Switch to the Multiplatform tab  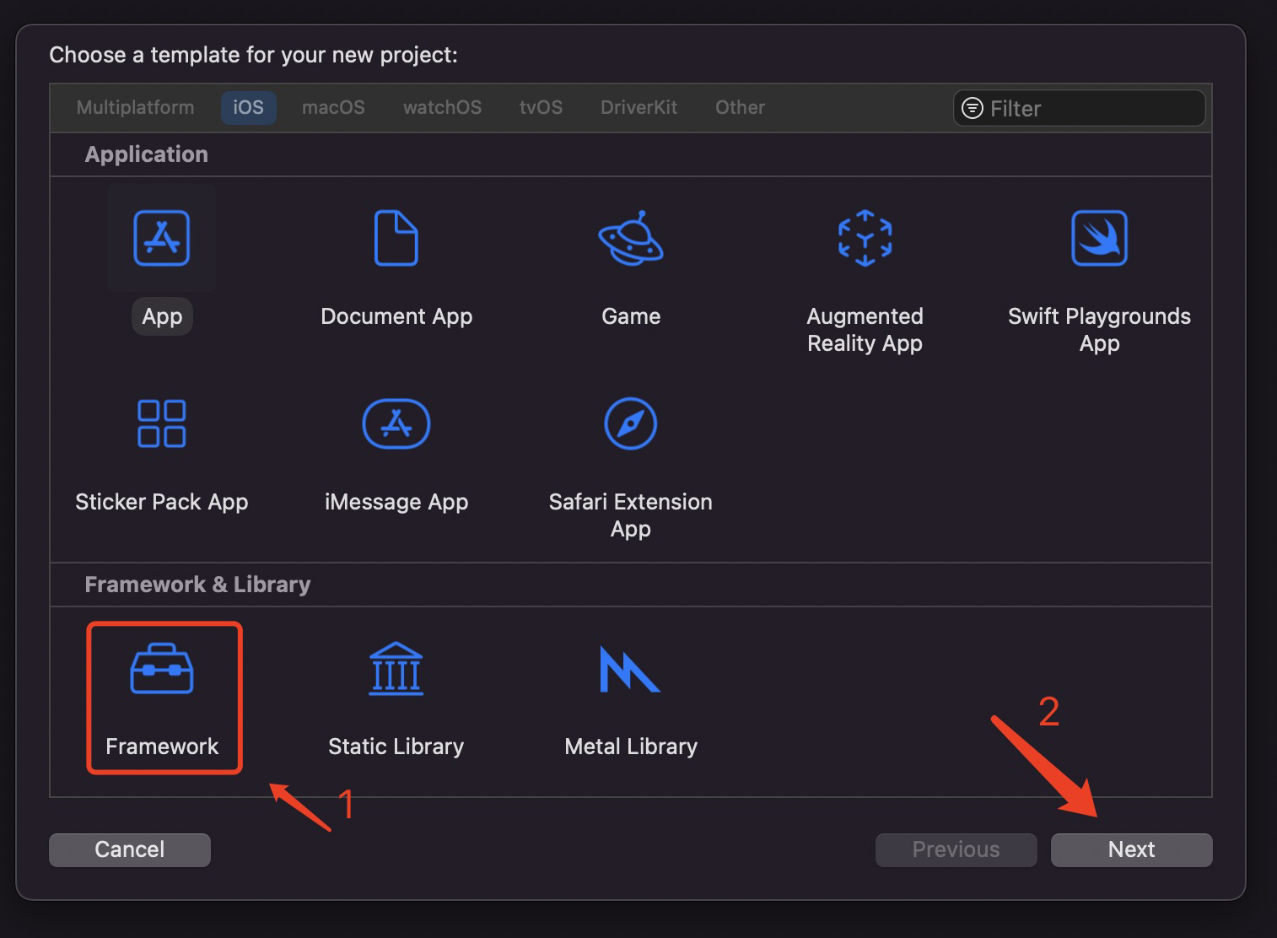tap(135, 107)
